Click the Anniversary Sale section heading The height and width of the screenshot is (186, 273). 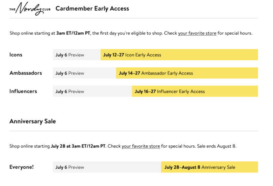click(x=33, y=121)
